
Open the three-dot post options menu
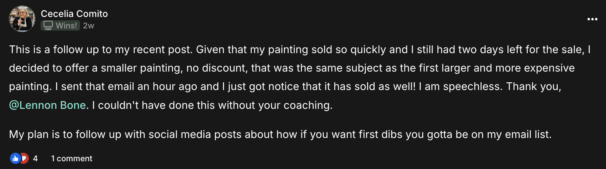pos(592,19)
